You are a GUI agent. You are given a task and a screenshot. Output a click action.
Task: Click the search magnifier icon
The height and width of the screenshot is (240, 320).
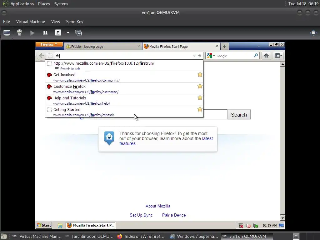click(256, 56)
